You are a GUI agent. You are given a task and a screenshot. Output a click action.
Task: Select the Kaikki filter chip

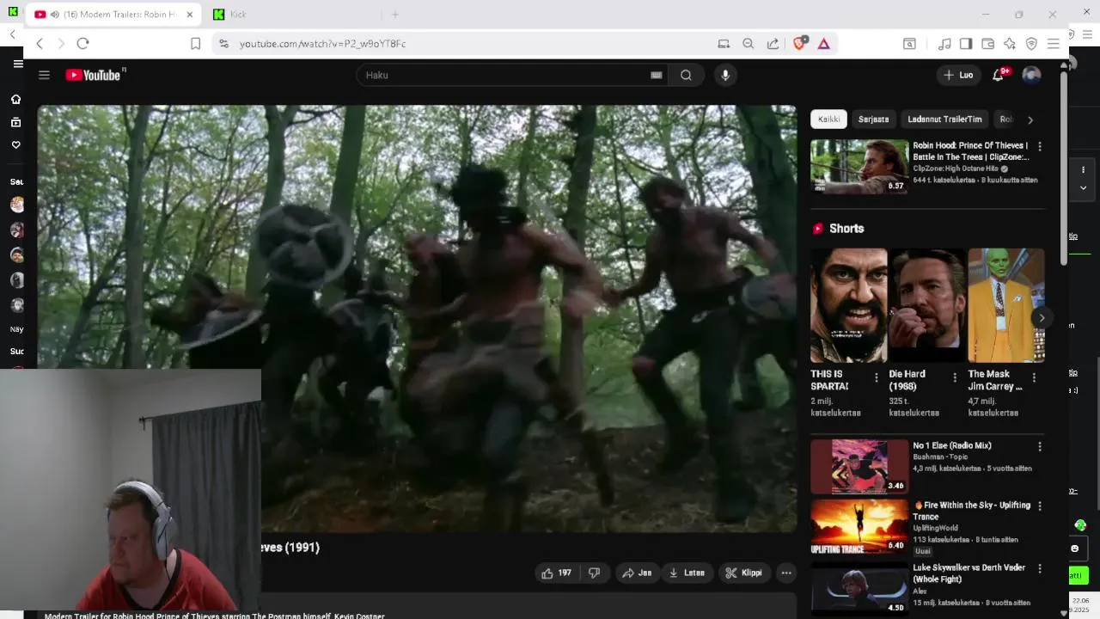[828, 120]
